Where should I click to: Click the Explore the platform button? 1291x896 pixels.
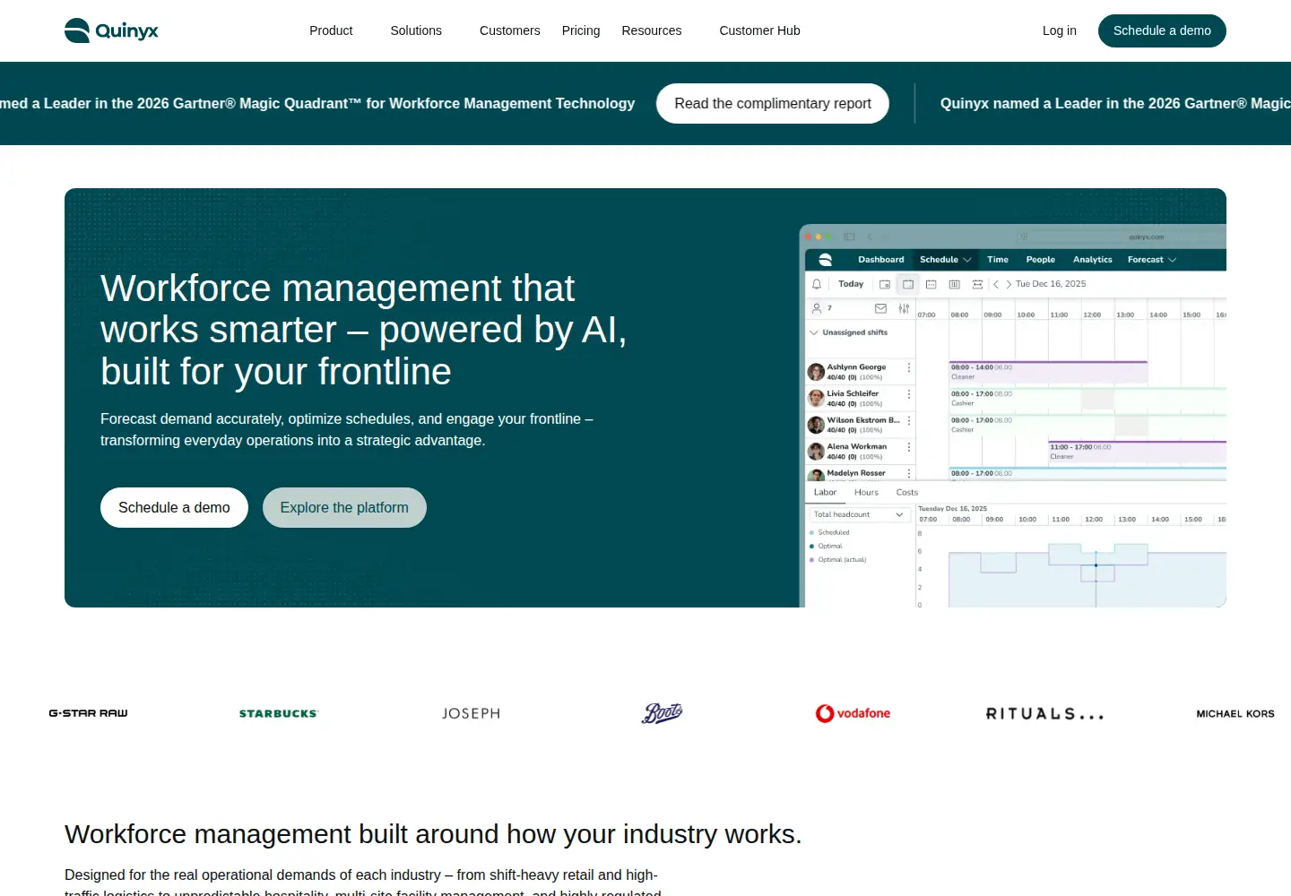tap(344, 507)
